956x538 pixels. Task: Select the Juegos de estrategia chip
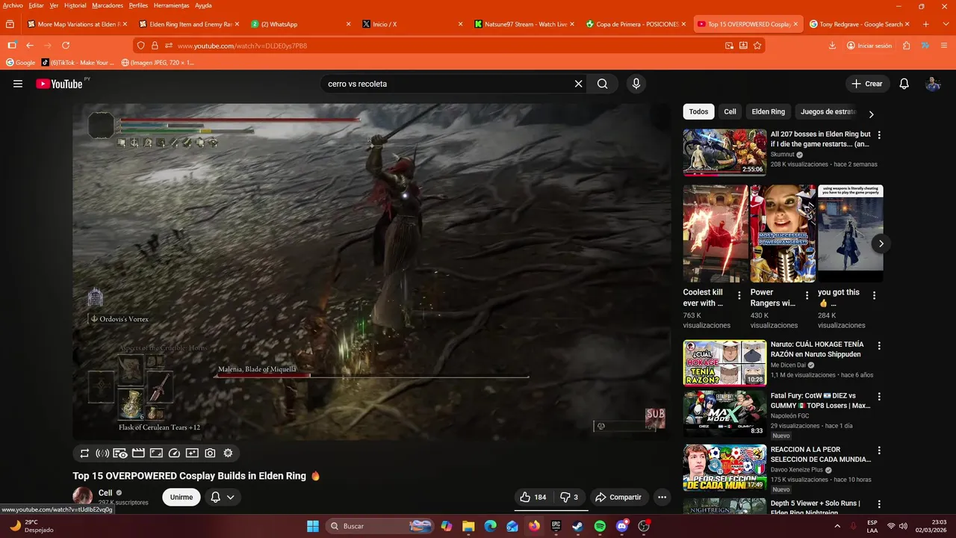[828, 112]
